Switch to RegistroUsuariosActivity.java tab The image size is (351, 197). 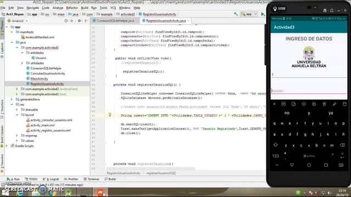click(x=166, y=21)
